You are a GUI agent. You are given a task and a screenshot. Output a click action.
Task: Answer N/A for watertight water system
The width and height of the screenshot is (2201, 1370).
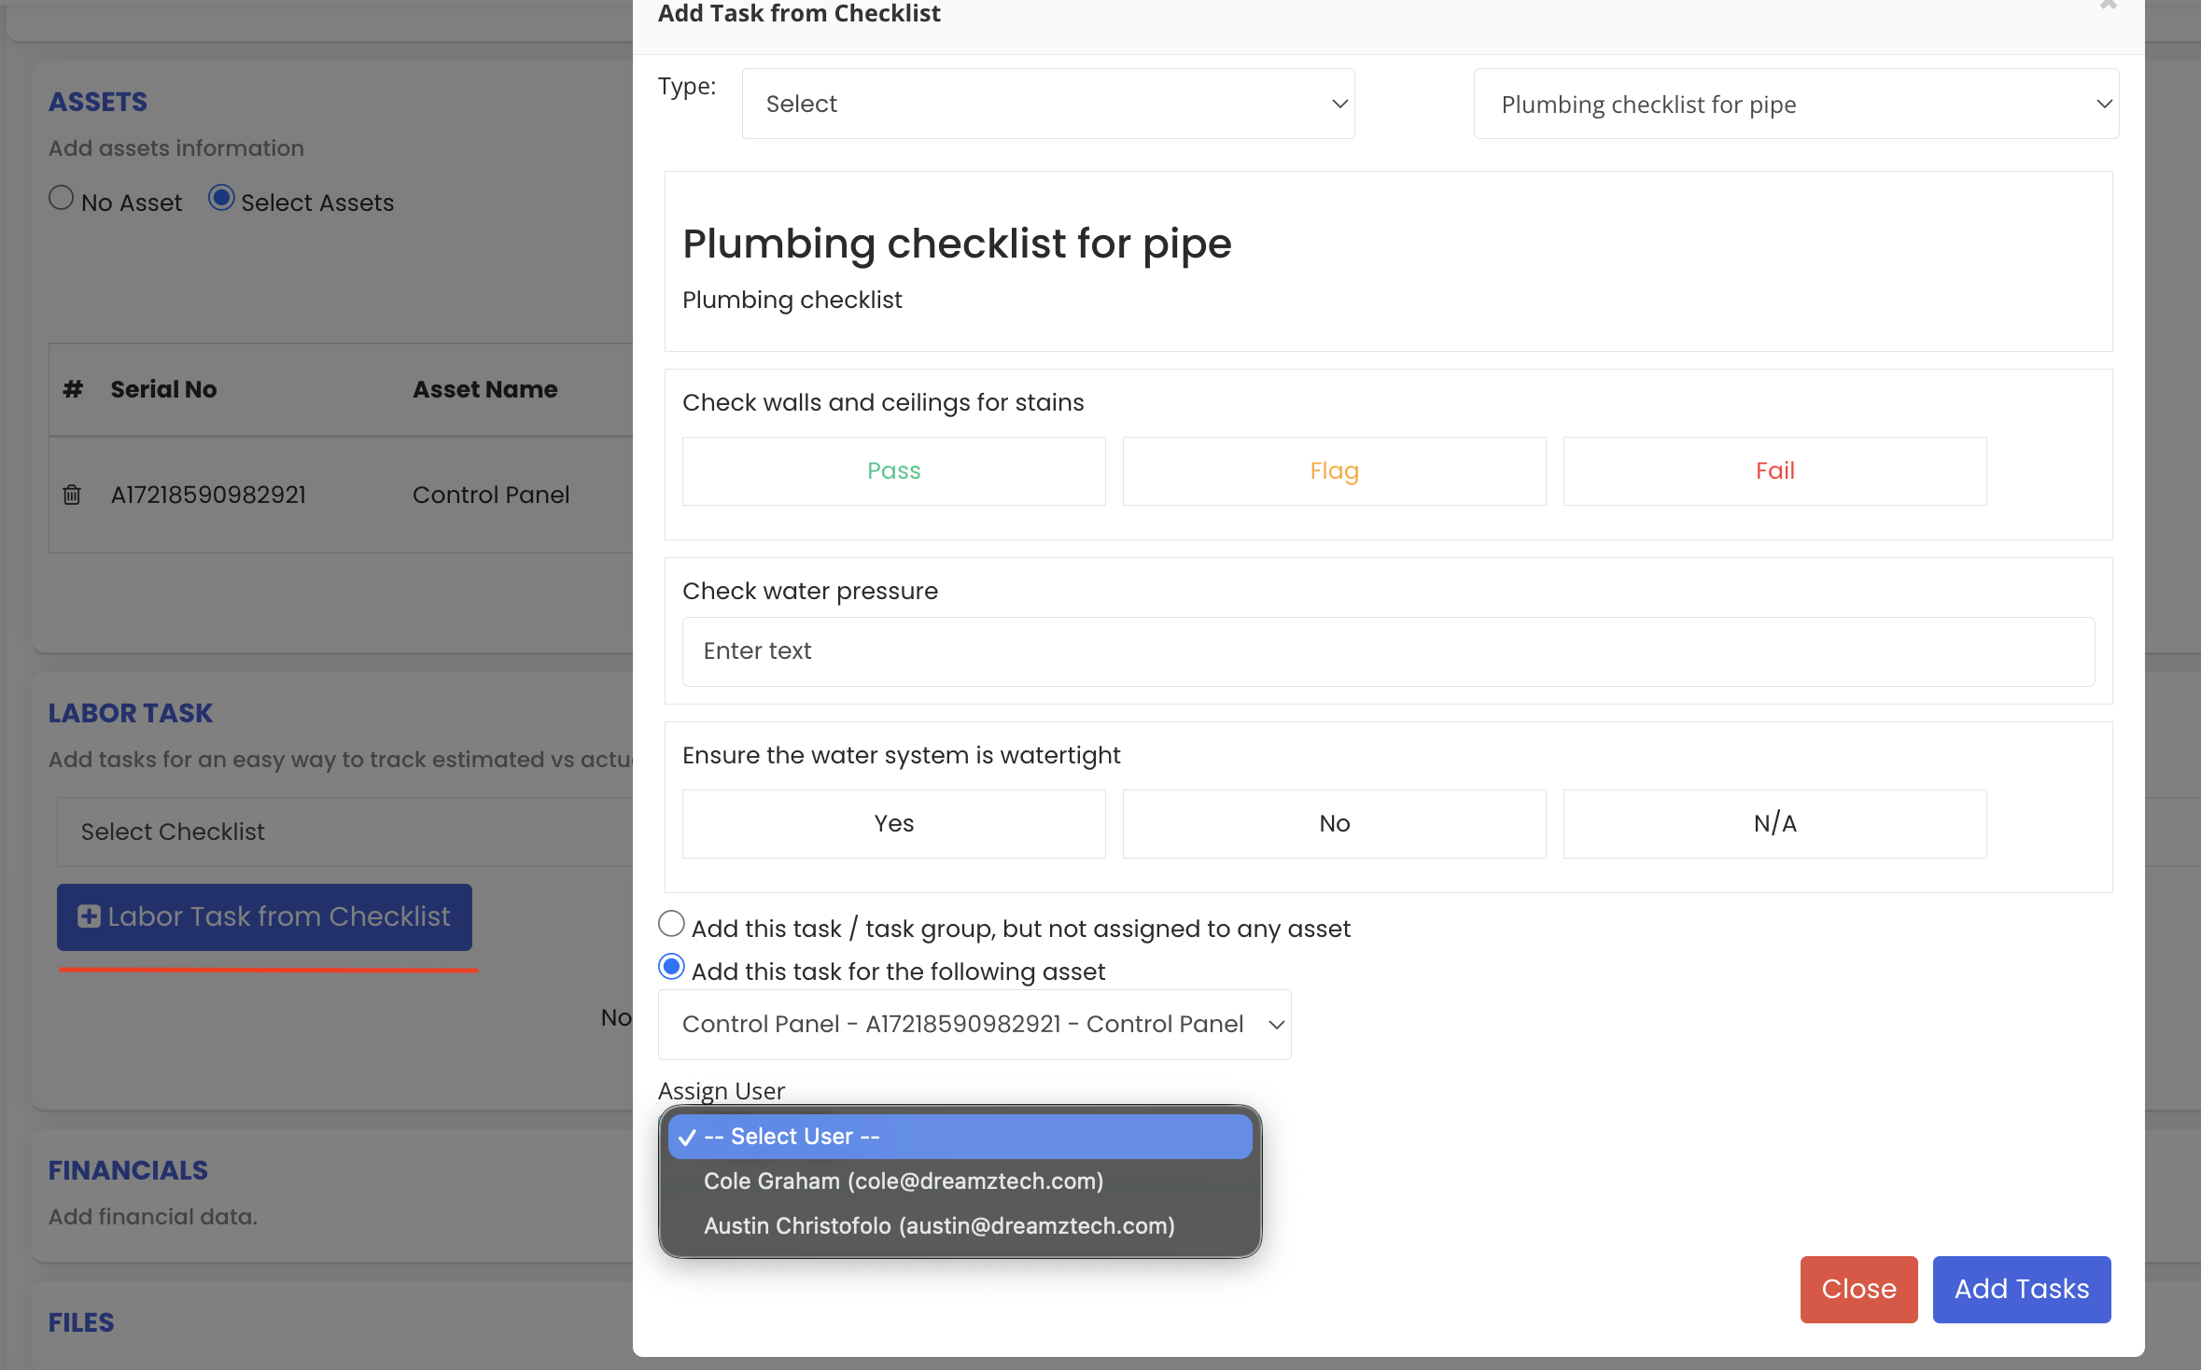[1774, 824]
